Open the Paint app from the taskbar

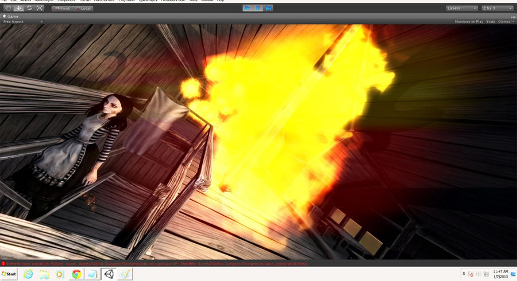tap(125, 274)
